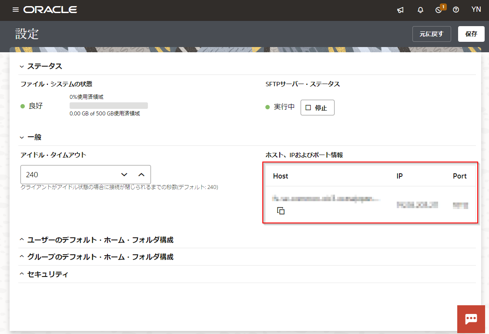Decrease idle timeout with down arrow

pos(124,175)
